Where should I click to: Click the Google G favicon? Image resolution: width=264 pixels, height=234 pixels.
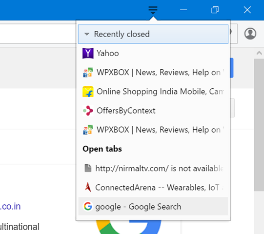(x=88, y=206)
